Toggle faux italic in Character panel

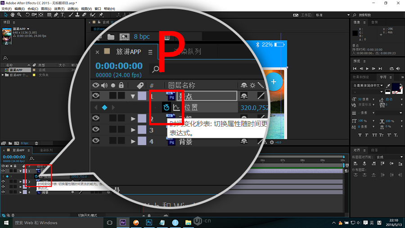pyautogui.click(x=367, y=135)
